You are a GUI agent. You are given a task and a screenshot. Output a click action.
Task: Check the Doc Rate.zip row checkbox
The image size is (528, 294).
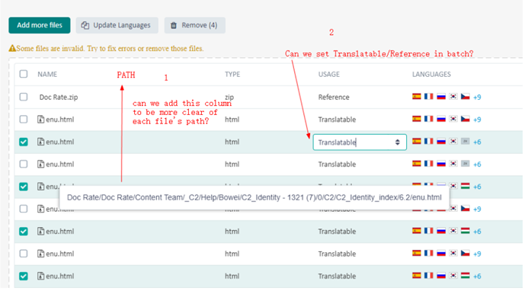point(24,97)
